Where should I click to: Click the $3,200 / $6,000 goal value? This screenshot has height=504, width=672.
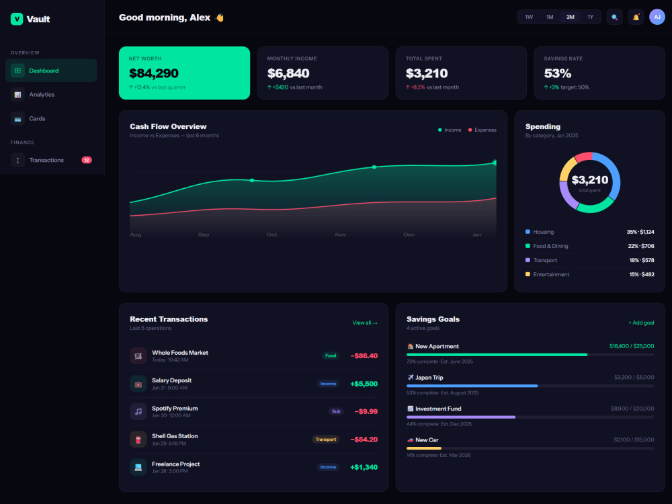click(x=634, y=378)
